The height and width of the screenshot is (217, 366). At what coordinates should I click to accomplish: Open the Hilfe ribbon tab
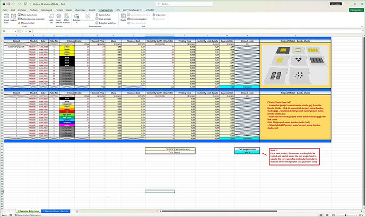[x=118, y=10]
